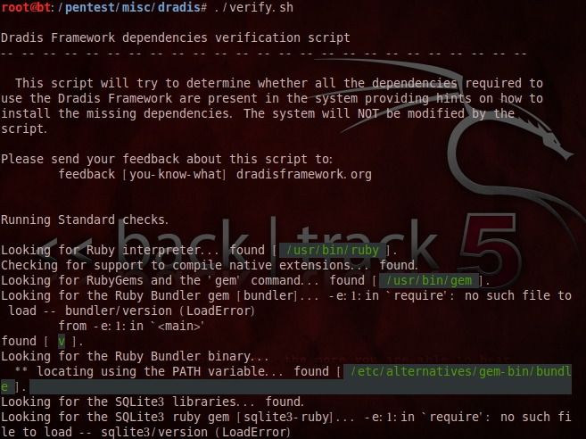Click the dradisframework.org address text

pos(303,174)
